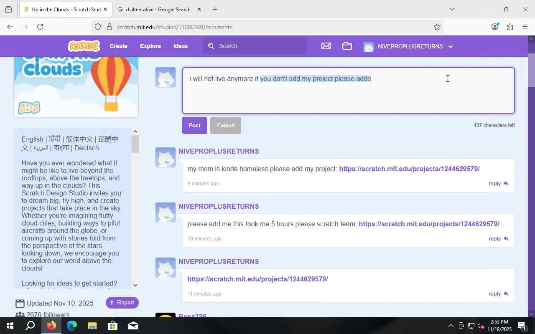Open project link in 11 minutes ago comment
This screenshot has width=535, height=334.
pyautogui.click(x=257, y=279)
